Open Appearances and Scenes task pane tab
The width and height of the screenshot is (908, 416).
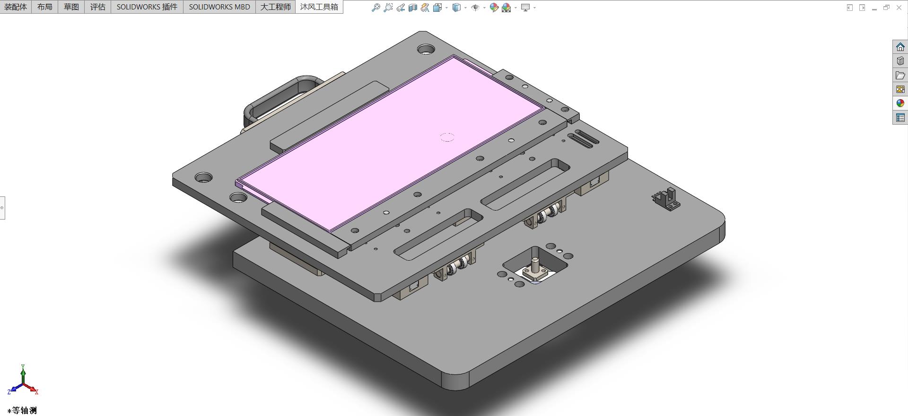coord(900,103)
